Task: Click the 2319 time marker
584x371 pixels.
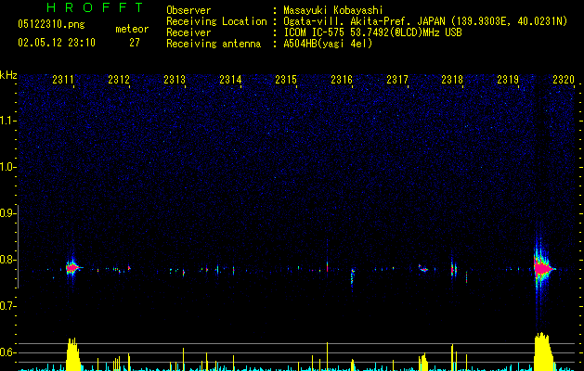Action: [508, 79]
